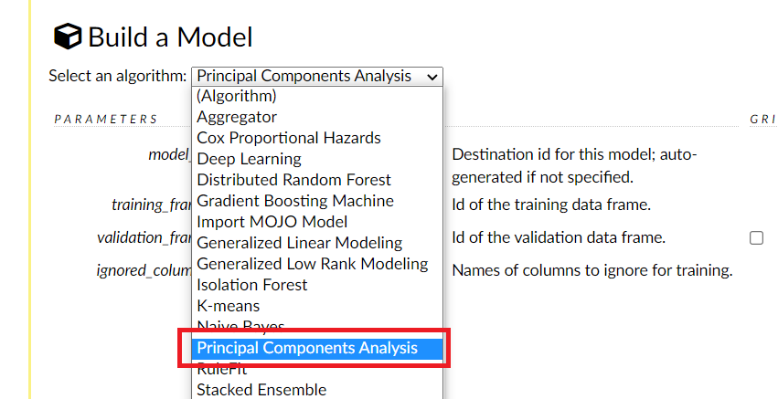Select Cox Proportional Hazards algorithm

click(x=289, y=138)
